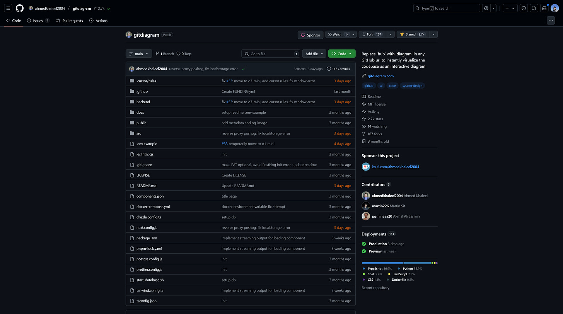Click the Python segment of language bar
This screenshot has width=563, height=314.
pyautogui.click(x=417, y=263)
